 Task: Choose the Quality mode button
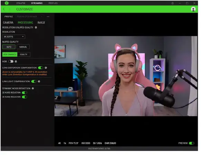click(x=24, y=54)
